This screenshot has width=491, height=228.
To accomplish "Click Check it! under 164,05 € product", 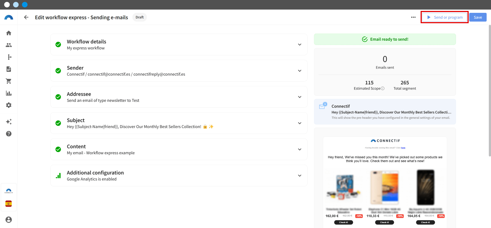I will pos(425,222).
